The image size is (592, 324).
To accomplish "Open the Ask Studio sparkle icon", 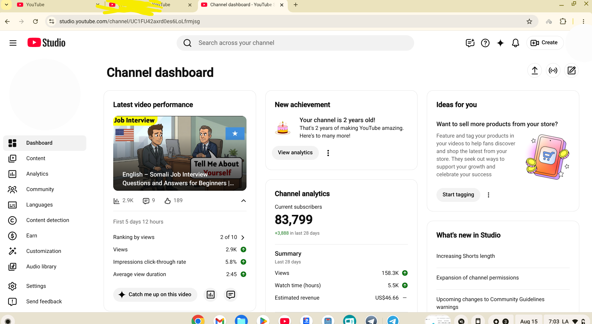I will (x=500, y=43).
